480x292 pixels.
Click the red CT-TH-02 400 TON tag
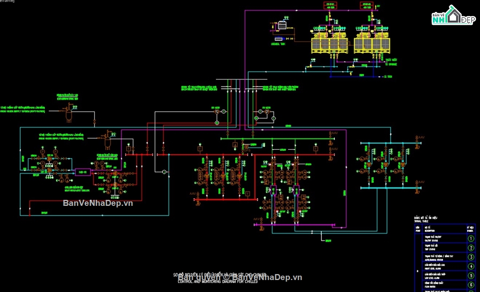pyautogui.click(x=367, y=5)
